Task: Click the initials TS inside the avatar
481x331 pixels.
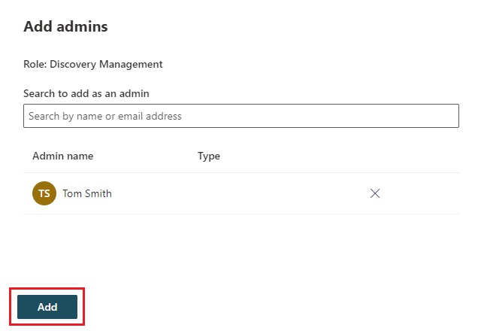Action: click(x=44, y=193)
